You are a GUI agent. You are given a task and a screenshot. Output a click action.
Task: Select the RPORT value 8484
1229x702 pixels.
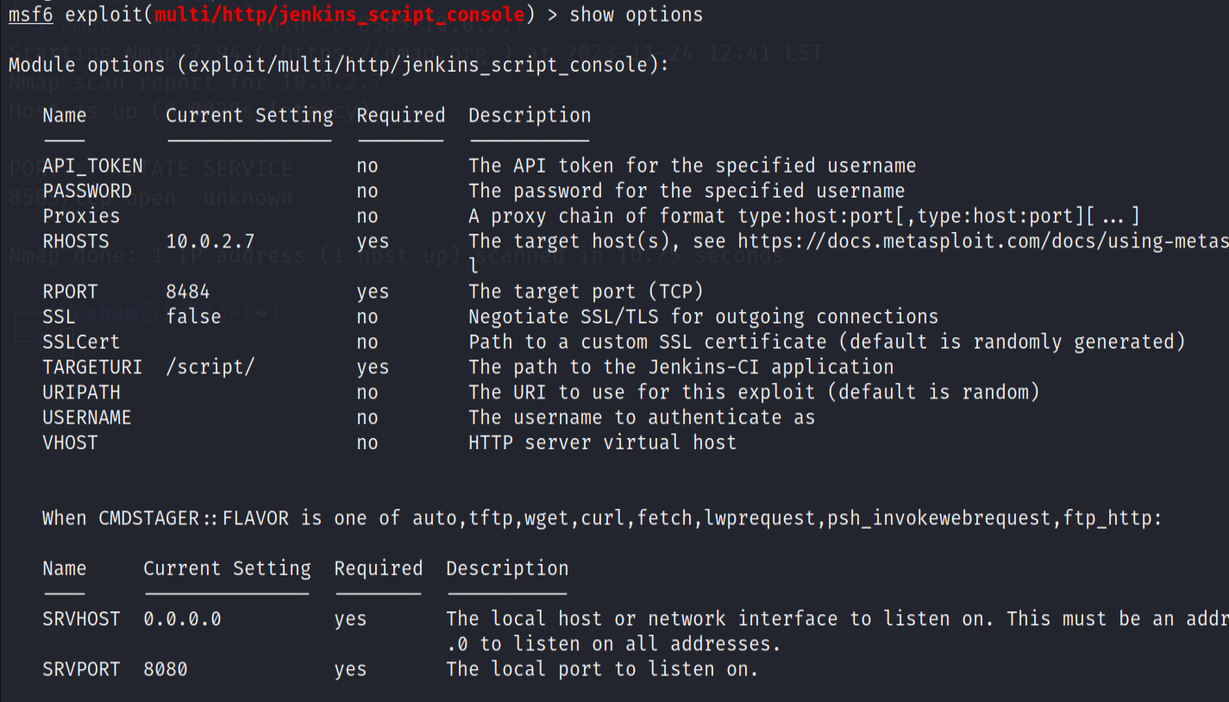(188, 291)
